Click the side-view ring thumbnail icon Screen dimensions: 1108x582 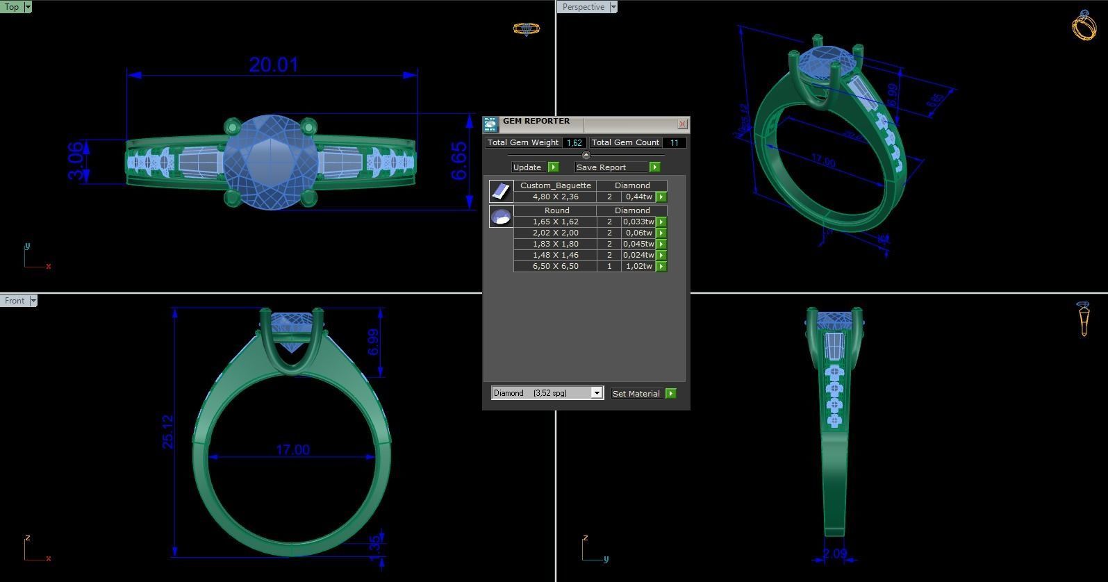click(x=1084, y=319)
